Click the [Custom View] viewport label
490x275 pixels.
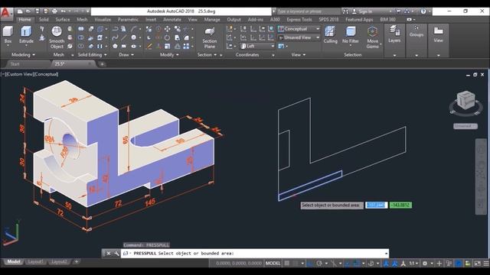(19, 74)
